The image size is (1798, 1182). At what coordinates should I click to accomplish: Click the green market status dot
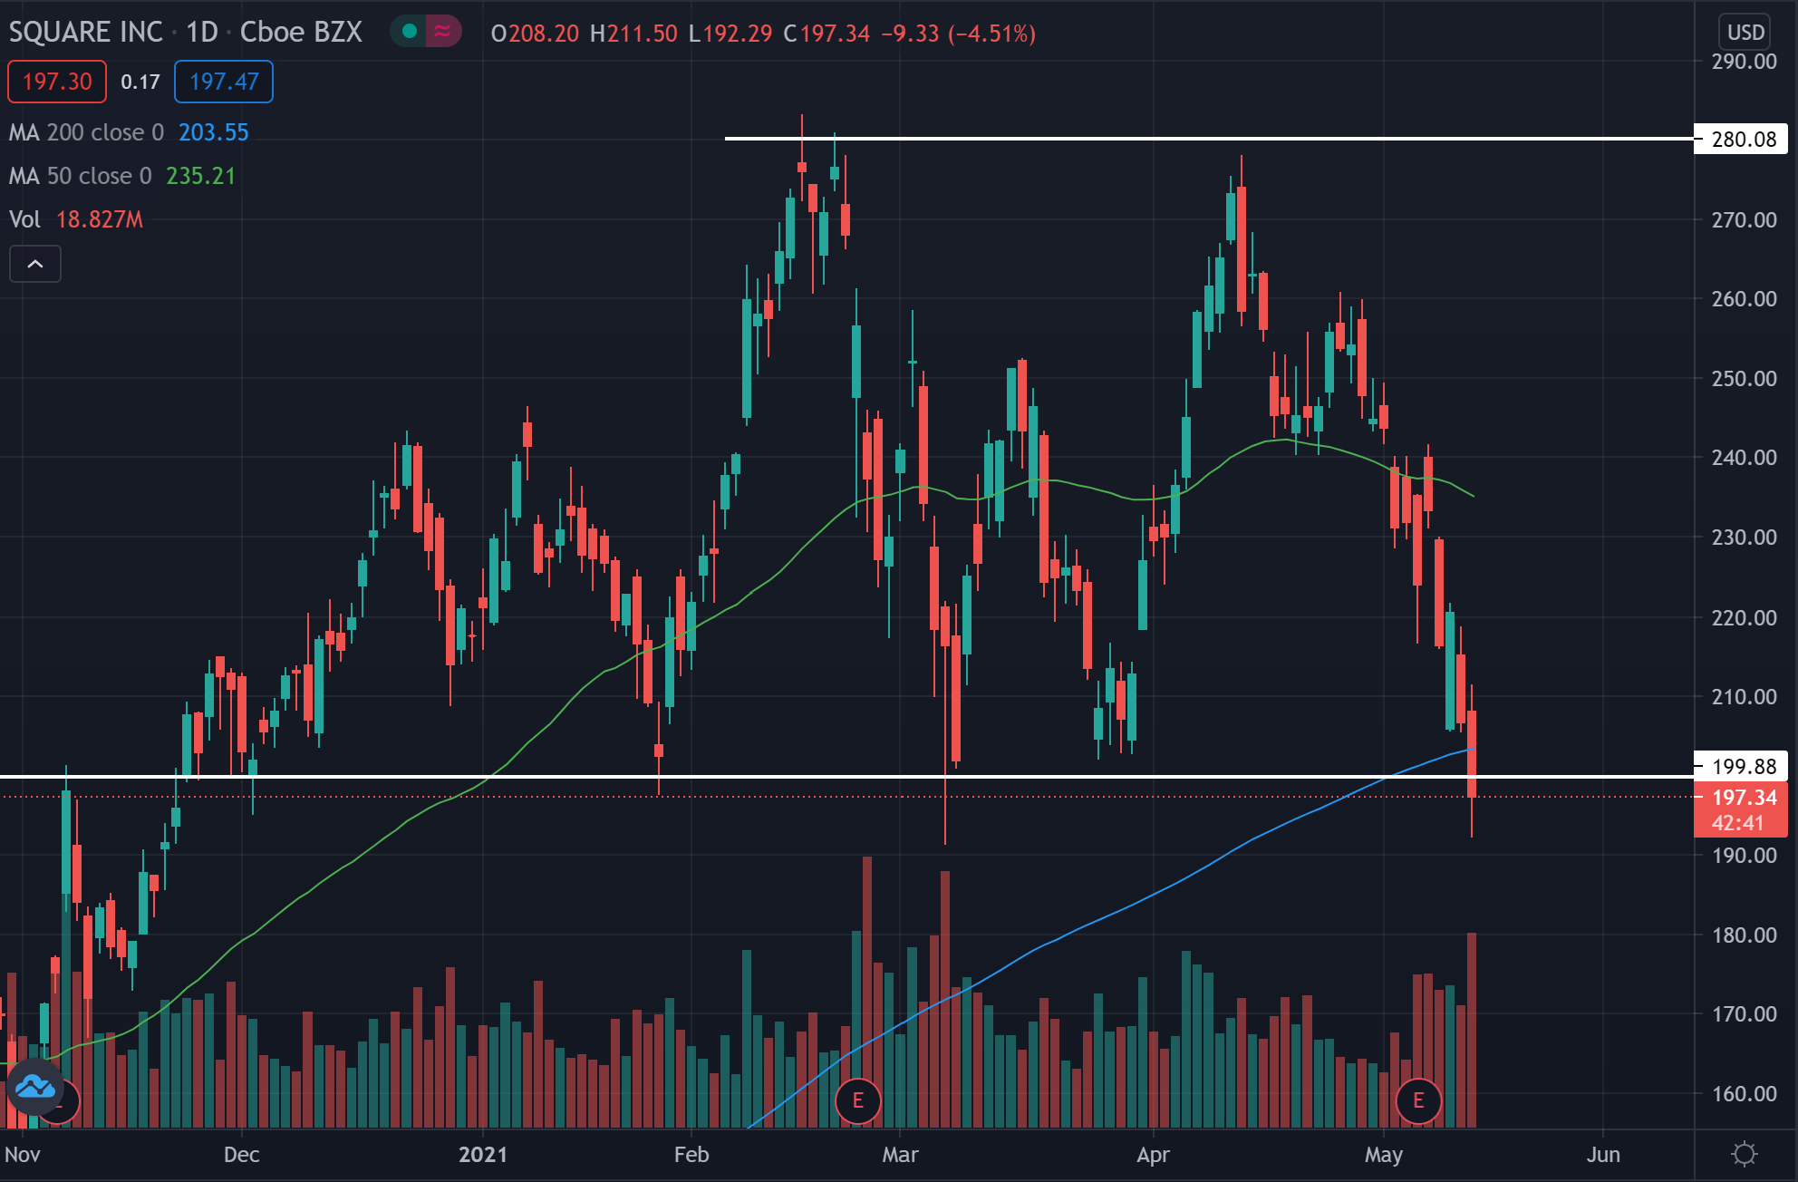click(409, 32)
